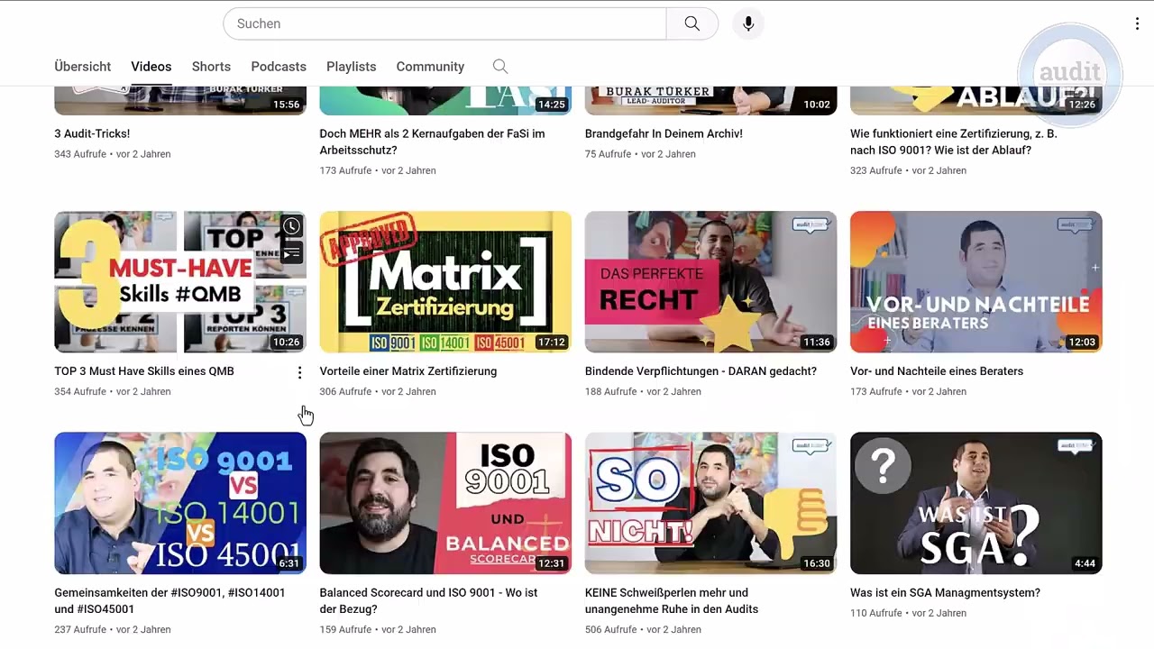
Task: Click the '159 Aufrufe' view count
Action: point(345,630)
